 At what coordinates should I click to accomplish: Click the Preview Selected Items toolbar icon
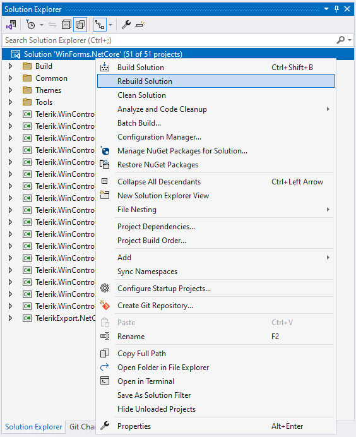click(140, 25)
